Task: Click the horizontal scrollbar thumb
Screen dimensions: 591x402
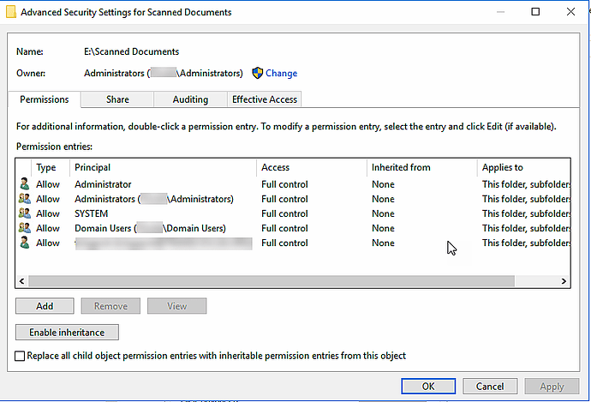Action: pos(272,281)
